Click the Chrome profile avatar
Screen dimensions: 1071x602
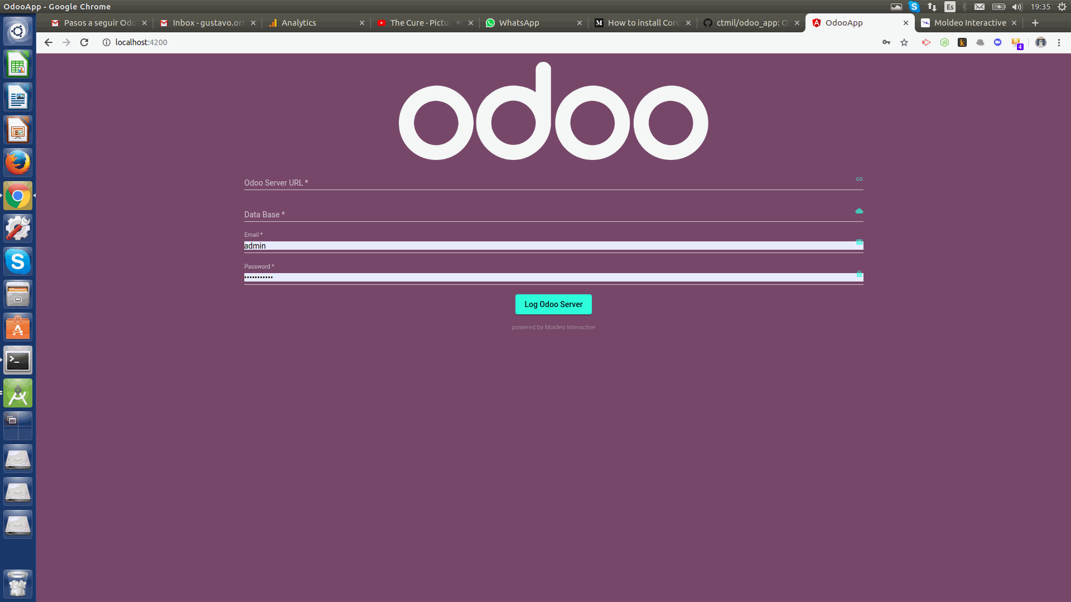[1041, 42]
